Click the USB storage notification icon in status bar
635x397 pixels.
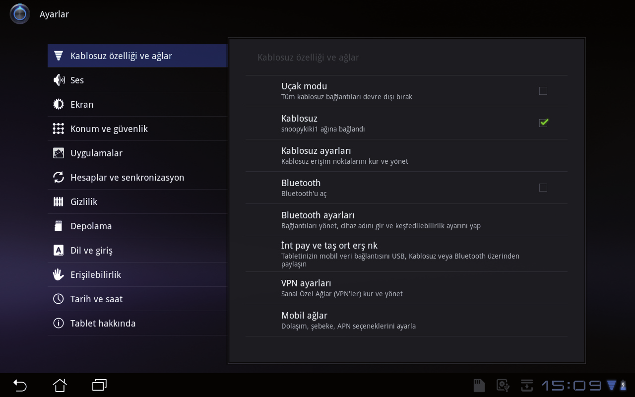point(503,386)
